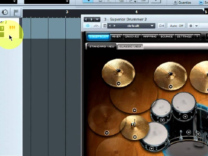The height and width of the screenshot is (156, 208).
Task: Open the preset list icon left of default
Action: [x=105, y=26]
